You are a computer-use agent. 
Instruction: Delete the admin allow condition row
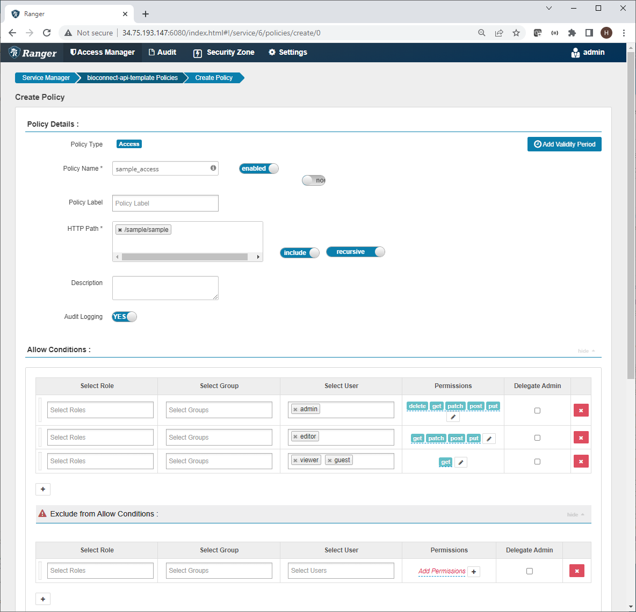(x=581, y=410)
